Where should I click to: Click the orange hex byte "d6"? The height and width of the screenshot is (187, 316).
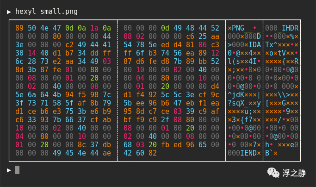[140, 61]
